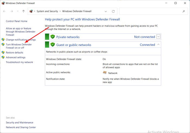This screenshot has width=190, height=133.
Task: Click the Forward navigation arrow
Action: pos(12,11)
